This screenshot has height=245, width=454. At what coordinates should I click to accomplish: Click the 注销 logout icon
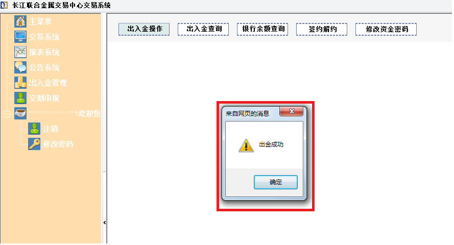coord(34,129)
